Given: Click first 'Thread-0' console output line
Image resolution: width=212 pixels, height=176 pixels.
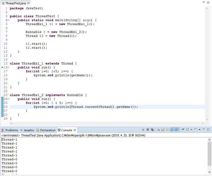Looking at the screenshot, I should pos(9,159).
